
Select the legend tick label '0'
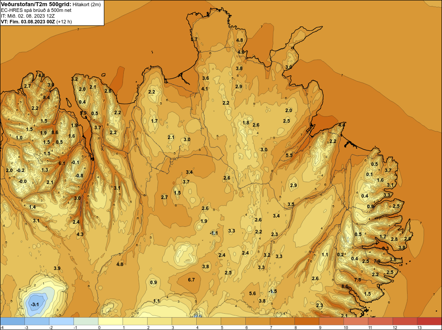99,327
